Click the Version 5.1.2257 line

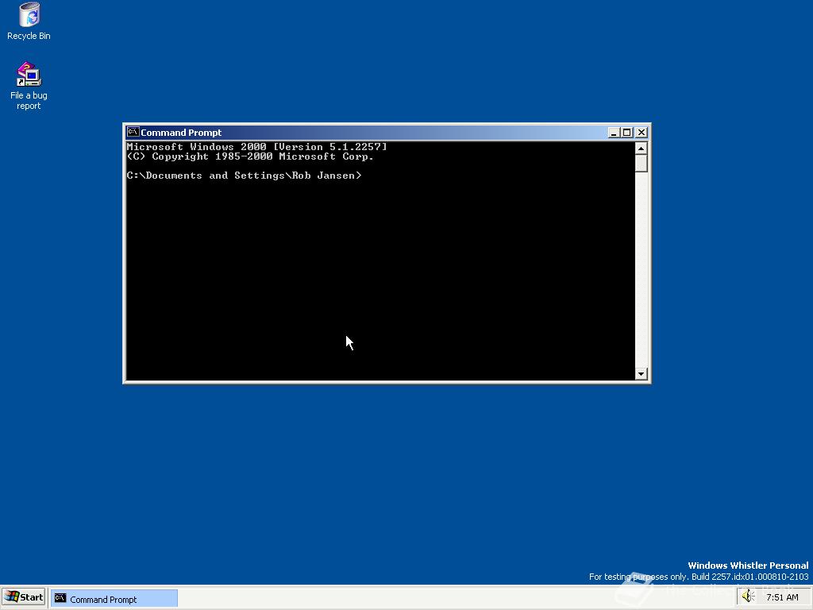256,147
